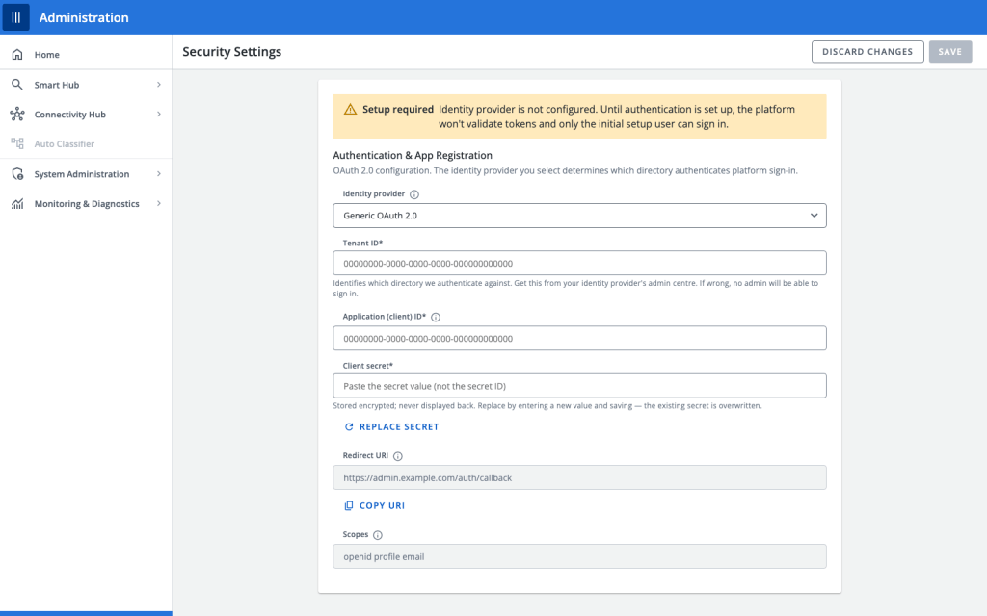Go to Home in the sidebar
Image resolution: width=987 pixels, height=616 pixels.
click(x=86, y=55)
